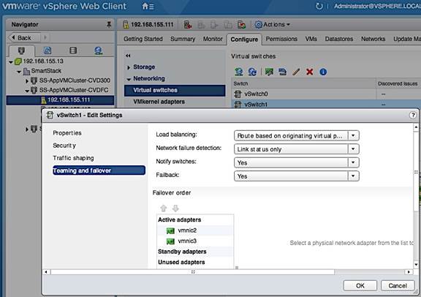The height and width of the screenshot is (297, 421).
Task: Select Virtual switches in Networking
Action: pos(175,90)
